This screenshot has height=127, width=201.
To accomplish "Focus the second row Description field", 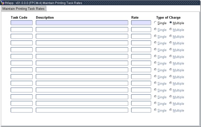I will pyautogui.click(x=82, y=30).
